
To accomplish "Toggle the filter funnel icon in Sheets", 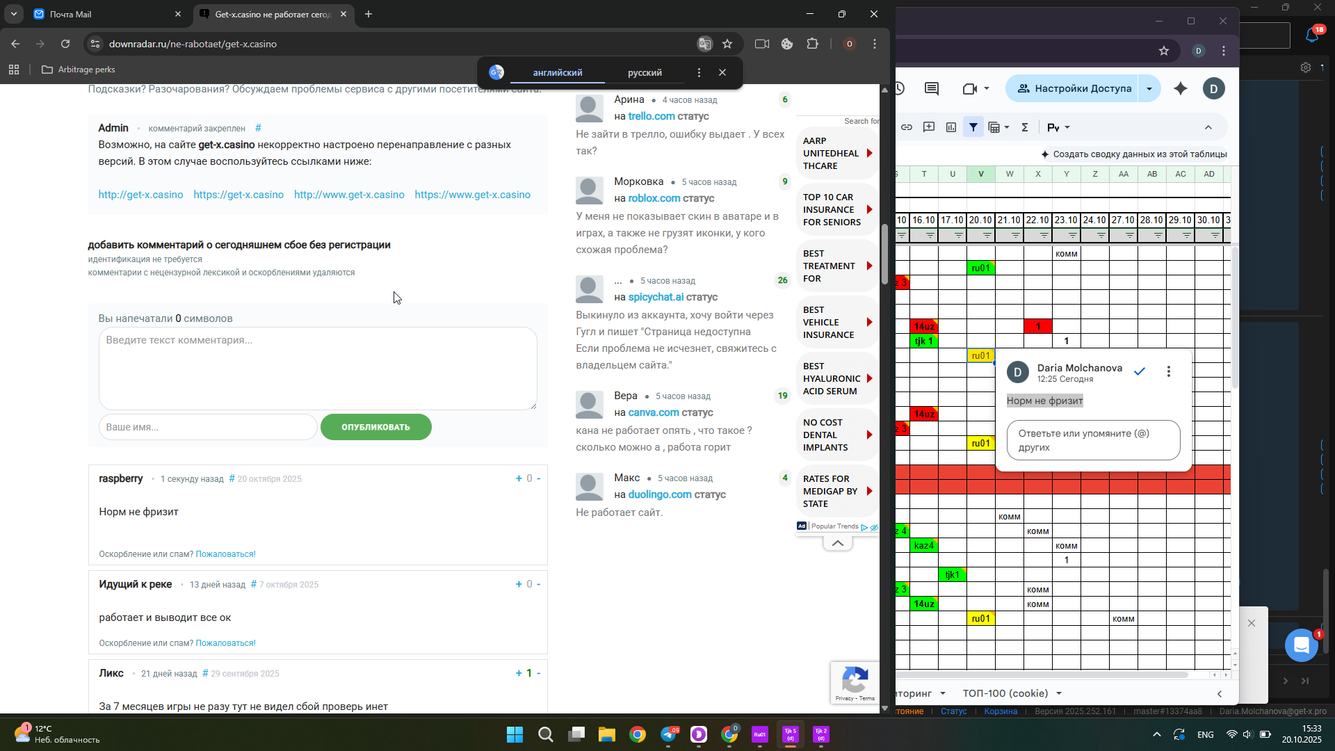I will coord(973,127).
